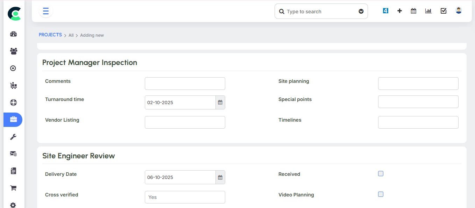The image size is (475, 208).
Task: Open the email sidebar icon
Action: (13, 153)
